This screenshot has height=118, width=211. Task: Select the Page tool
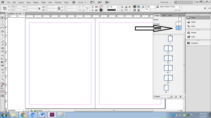[x=3, y=25]
